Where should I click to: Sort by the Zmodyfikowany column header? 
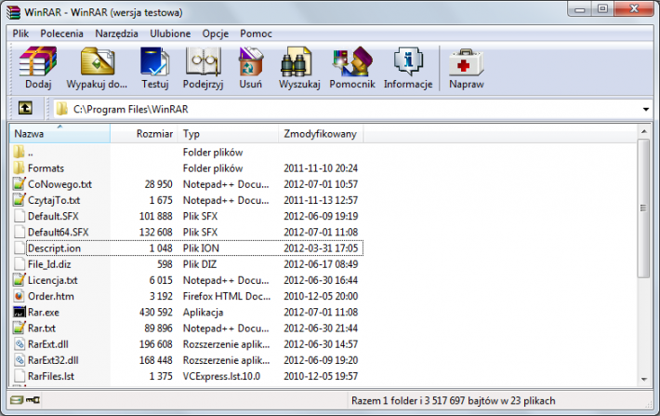[321, 134]
